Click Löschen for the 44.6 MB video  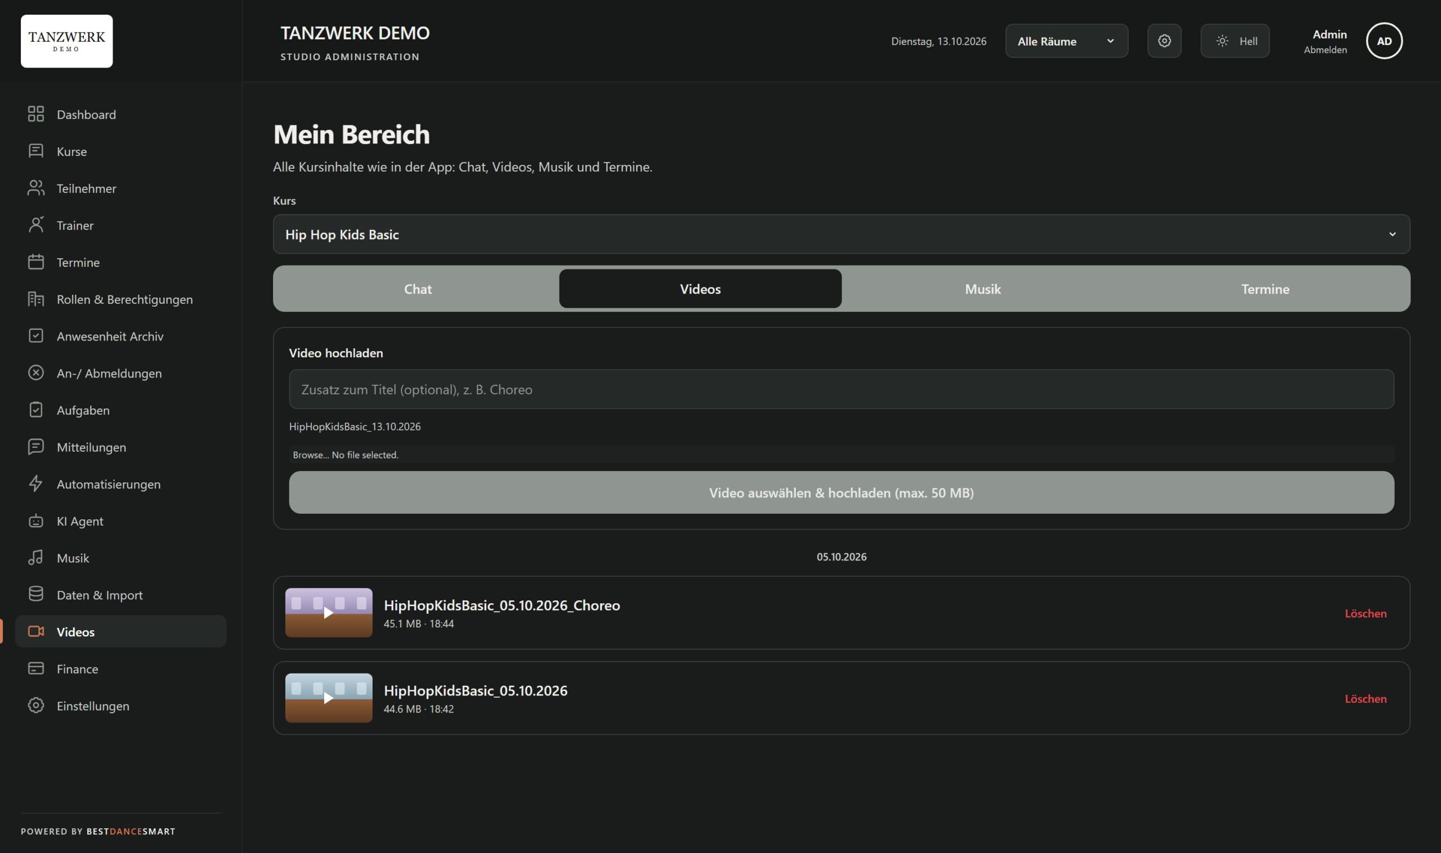tap(1366, 698)
